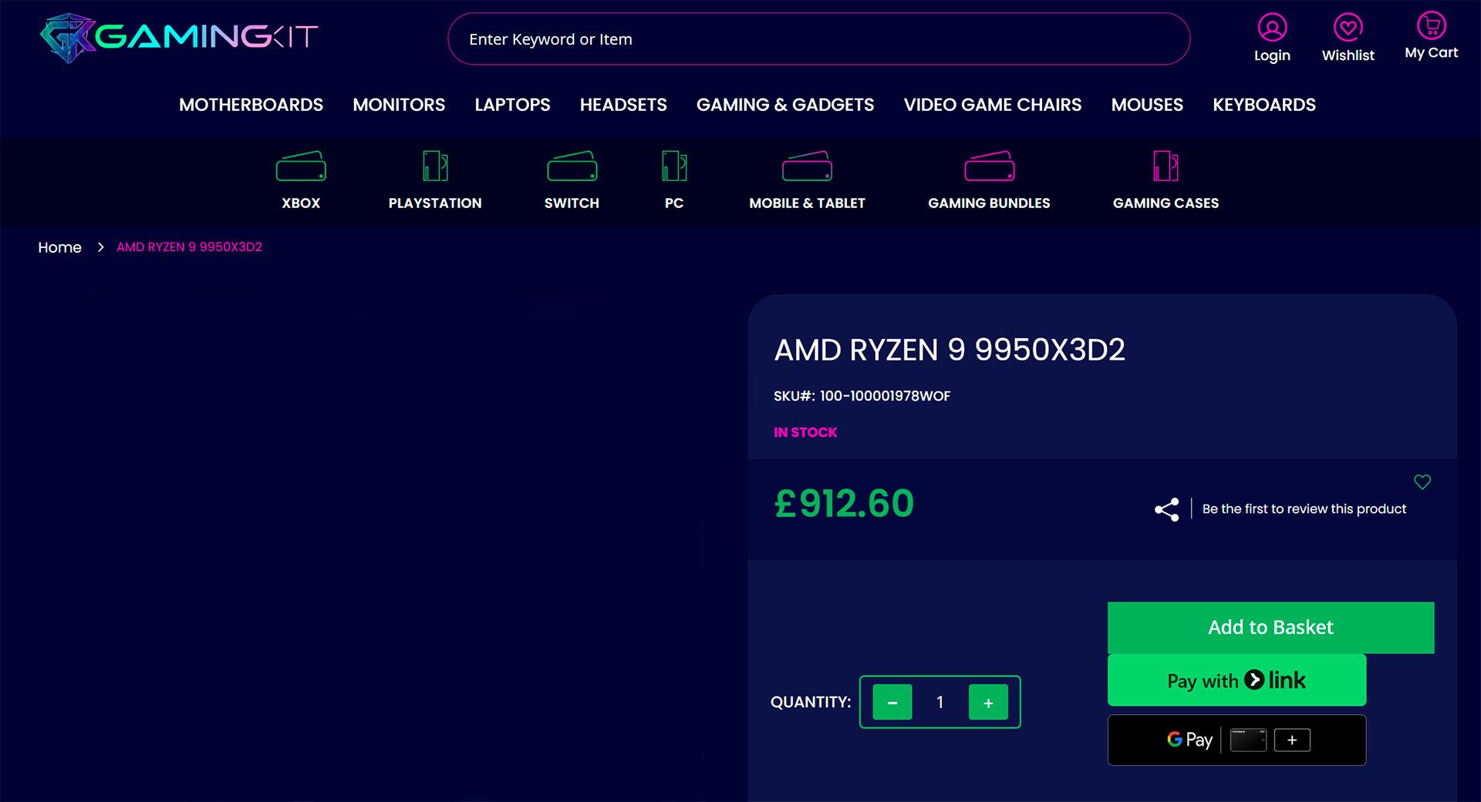Add product to wishlist with green heart
This screenshot has height=802, width=1481.
[x=1422, y=482]
